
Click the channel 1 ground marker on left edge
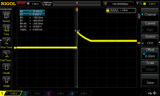pyautogui.click(x=15, y=48)
